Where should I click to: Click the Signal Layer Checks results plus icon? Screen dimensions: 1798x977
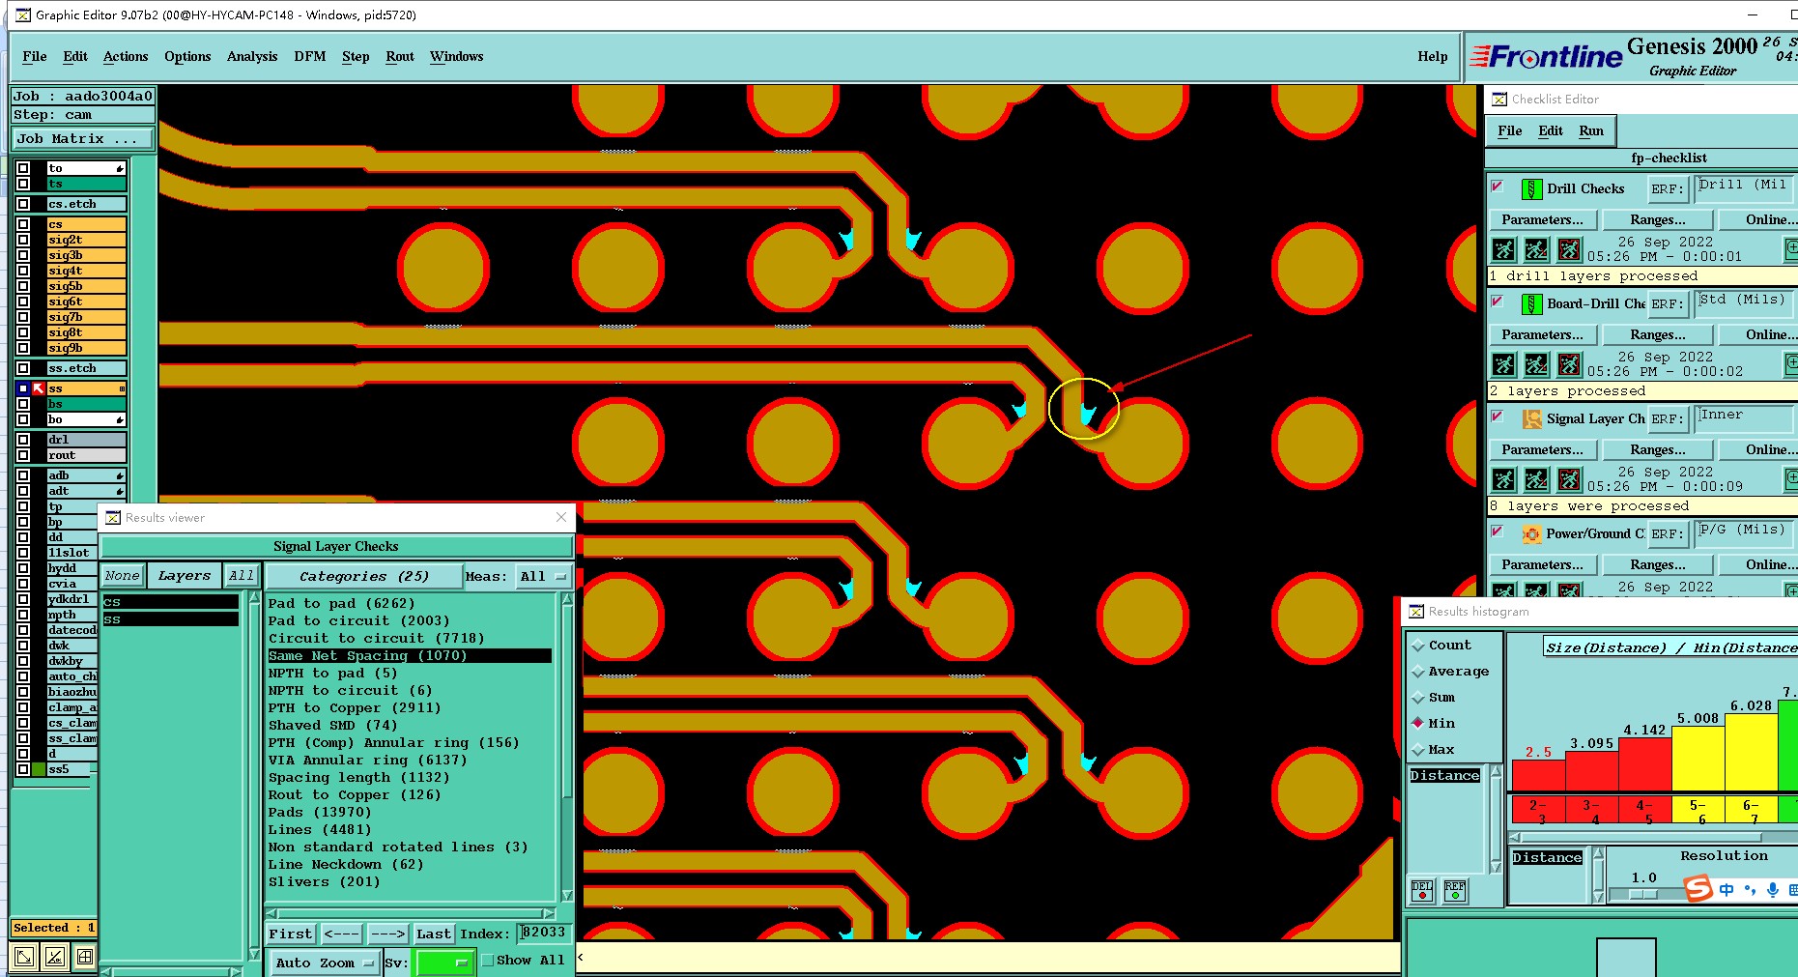(x=1791, y=478)
